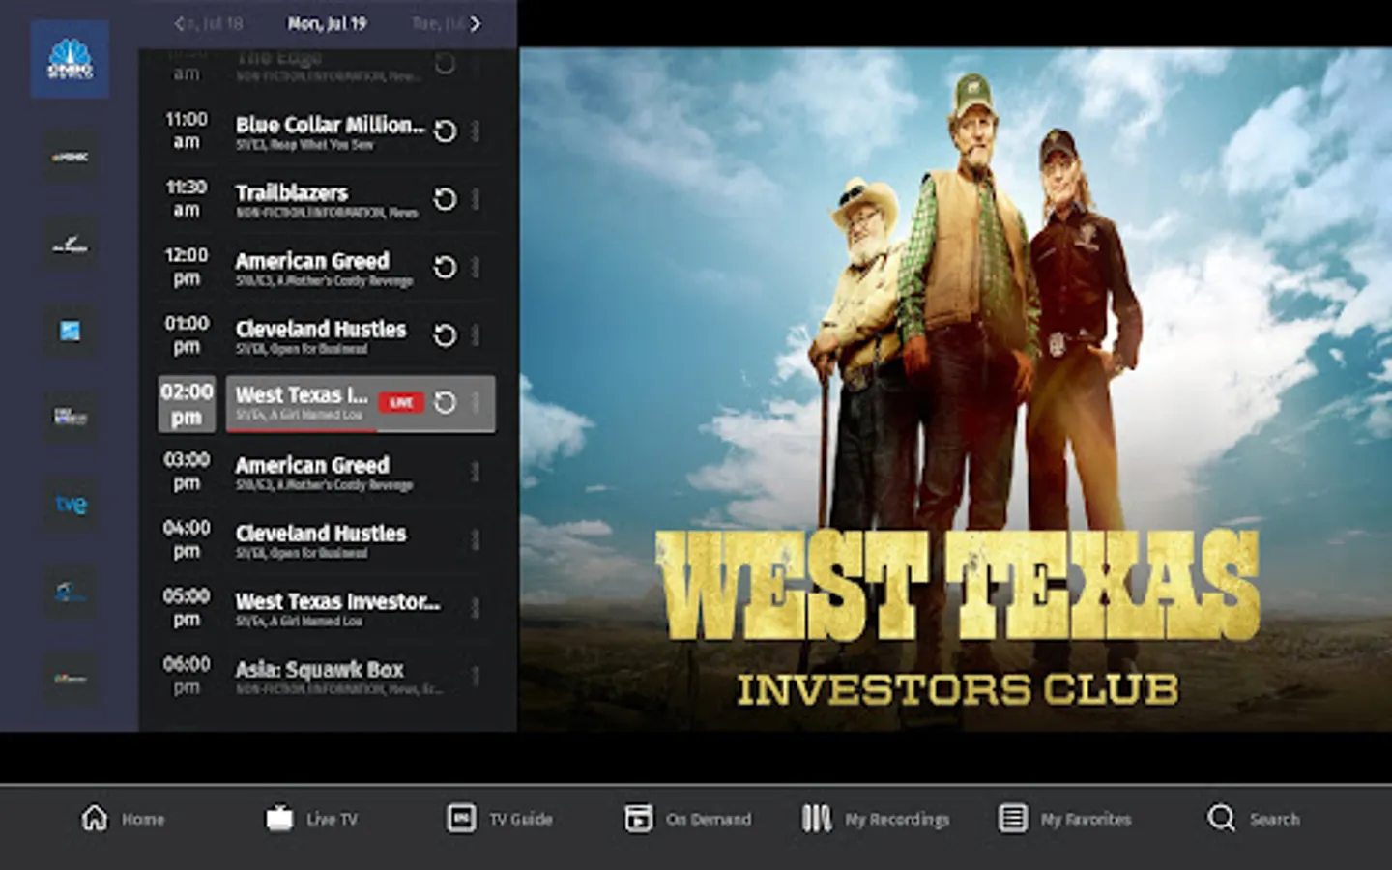
Task: Go to the Home tab
Action: 122,819
